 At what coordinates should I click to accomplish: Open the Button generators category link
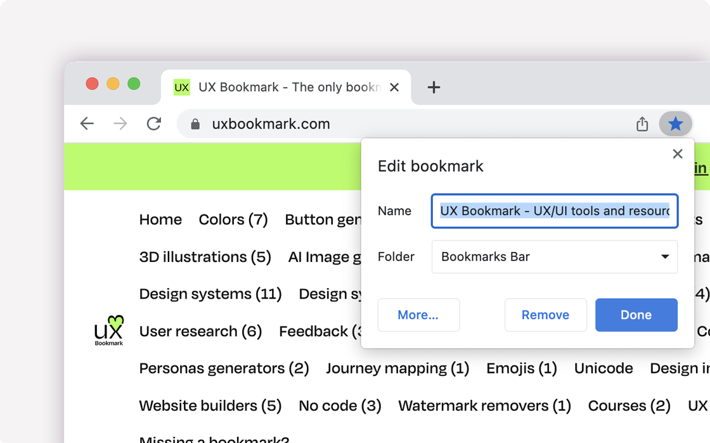tap(323, 220)
